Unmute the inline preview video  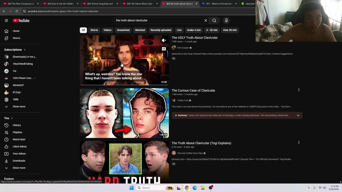pos(164,40)
